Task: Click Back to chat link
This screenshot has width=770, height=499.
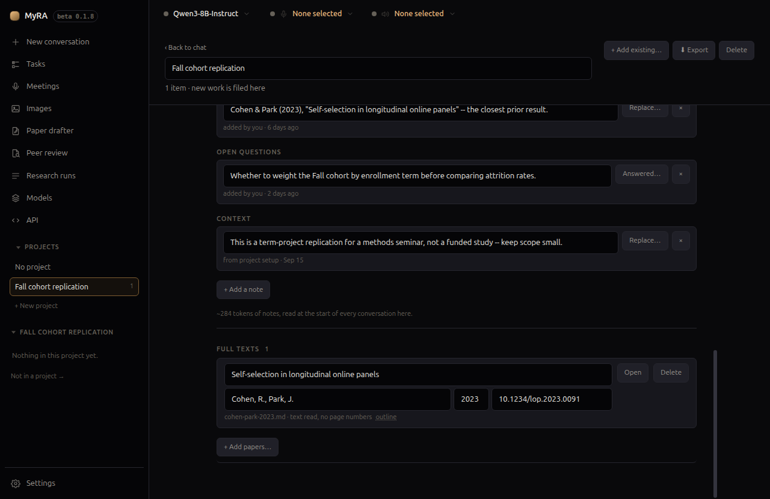Action: click(186, 47)
